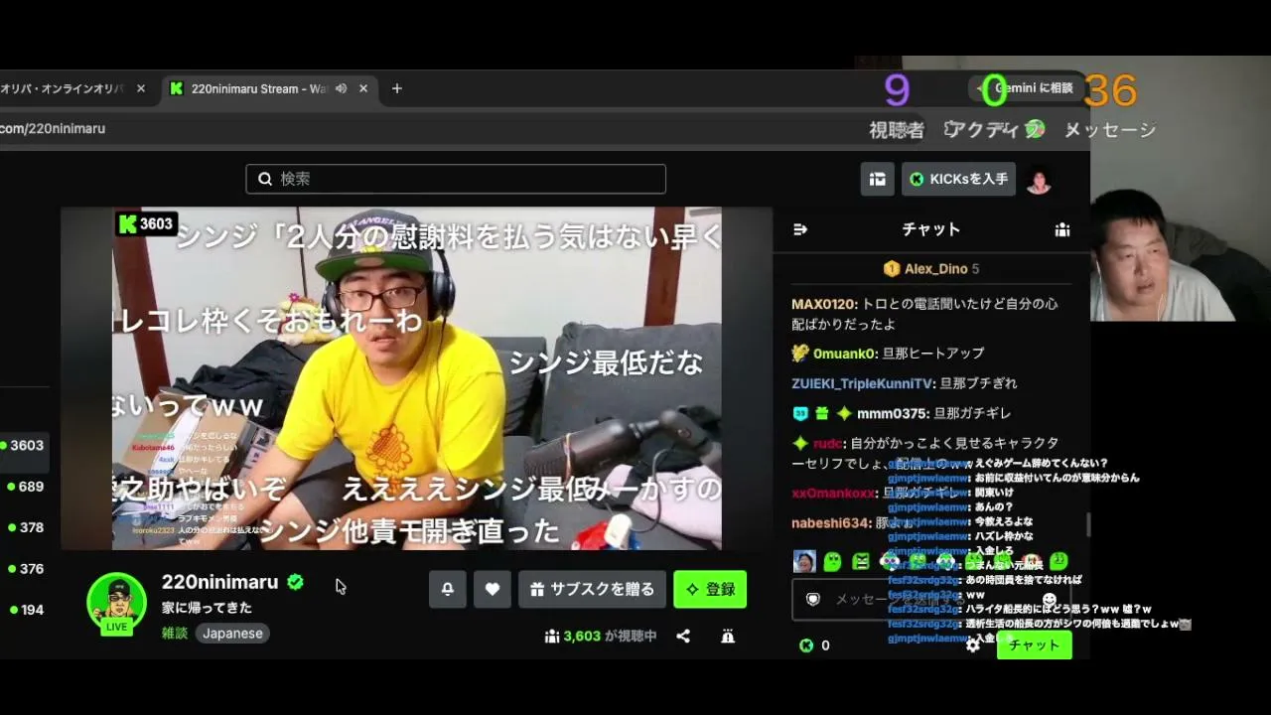Click the sidebar channel with 376 viewers
Image resolution: width=1271 pixels, height=715 pixels.
click(24, 569)
